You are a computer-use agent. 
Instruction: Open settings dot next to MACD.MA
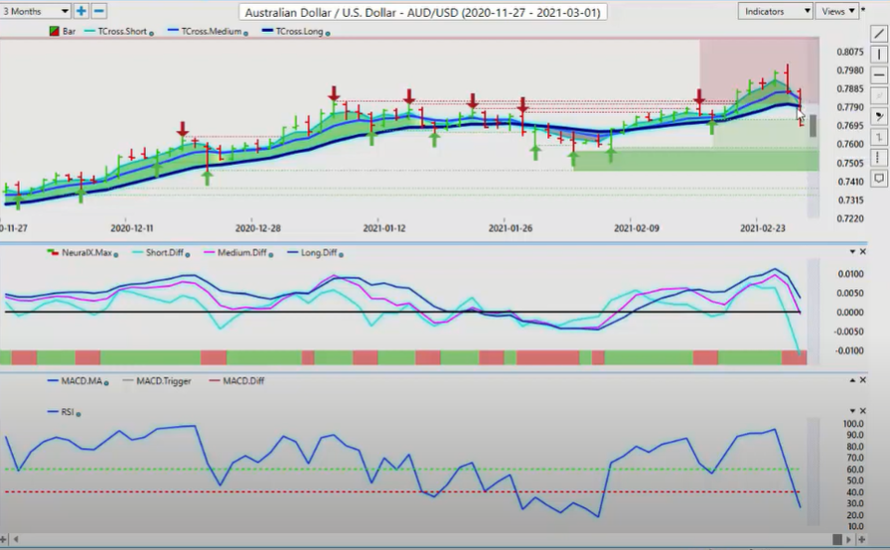tap(106, 383)
